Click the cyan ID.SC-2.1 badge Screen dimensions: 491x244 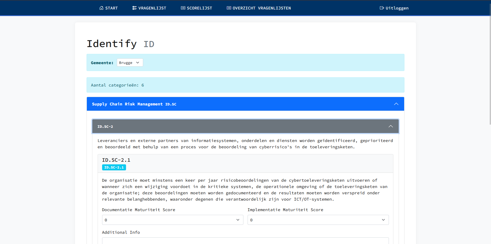(x=114, y=167)
